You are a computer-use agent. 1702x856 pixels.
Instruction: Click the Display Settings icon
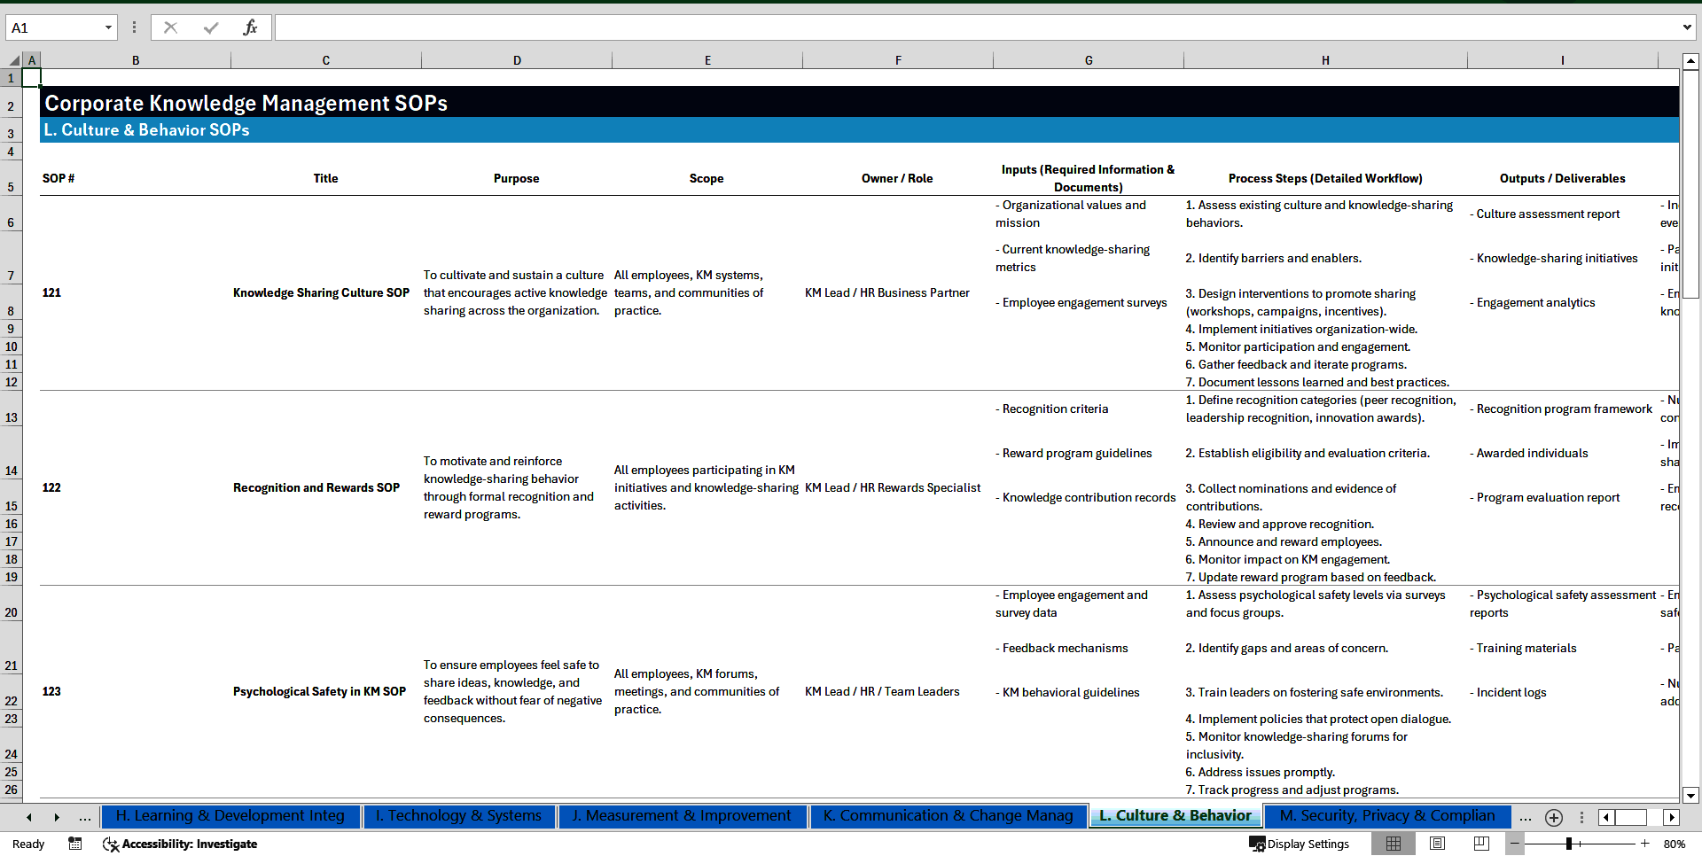pyautogui.click(x=1256, y=844)
